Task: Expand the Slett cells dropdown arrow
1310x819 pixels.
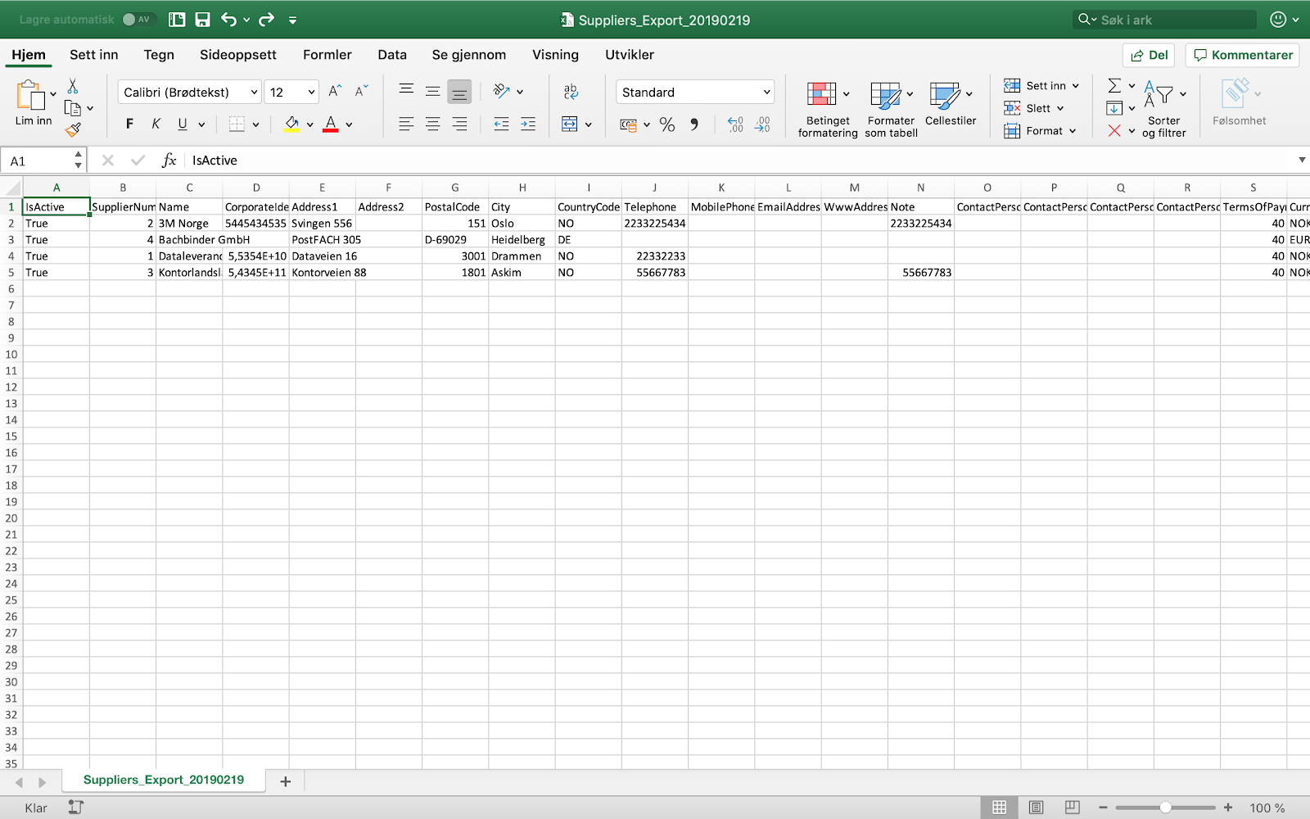Action: coord(1060,108)
